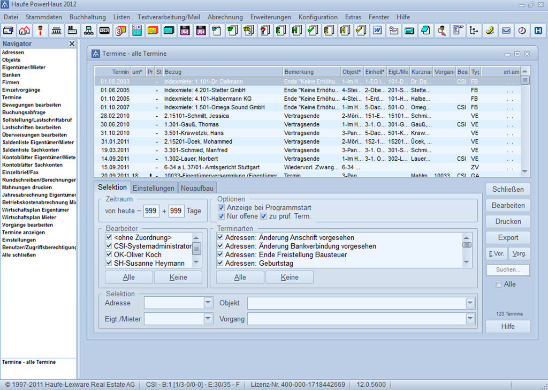Click the Bearbeiter list scrollbar up arrow
This screenshot has width=548, height=390.
[196, 237]
